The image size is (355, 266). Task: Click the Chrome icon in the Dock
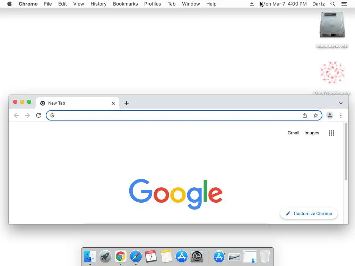pyautogui.click(x=120, y=257)
